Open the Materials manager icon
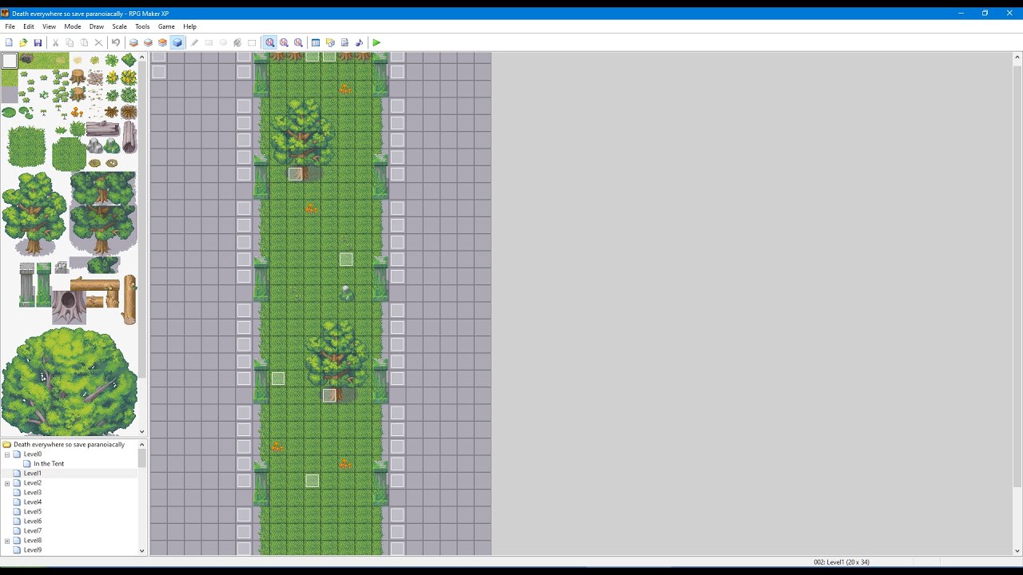 tap(330, 42)
